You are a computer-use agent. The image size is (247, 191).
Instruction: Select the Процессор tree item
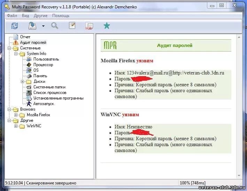43,65
